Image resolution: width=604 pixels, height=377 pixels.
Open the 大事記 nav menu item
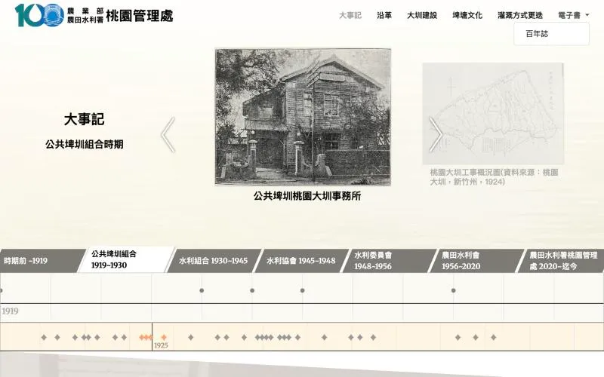[x=350, y=15]
